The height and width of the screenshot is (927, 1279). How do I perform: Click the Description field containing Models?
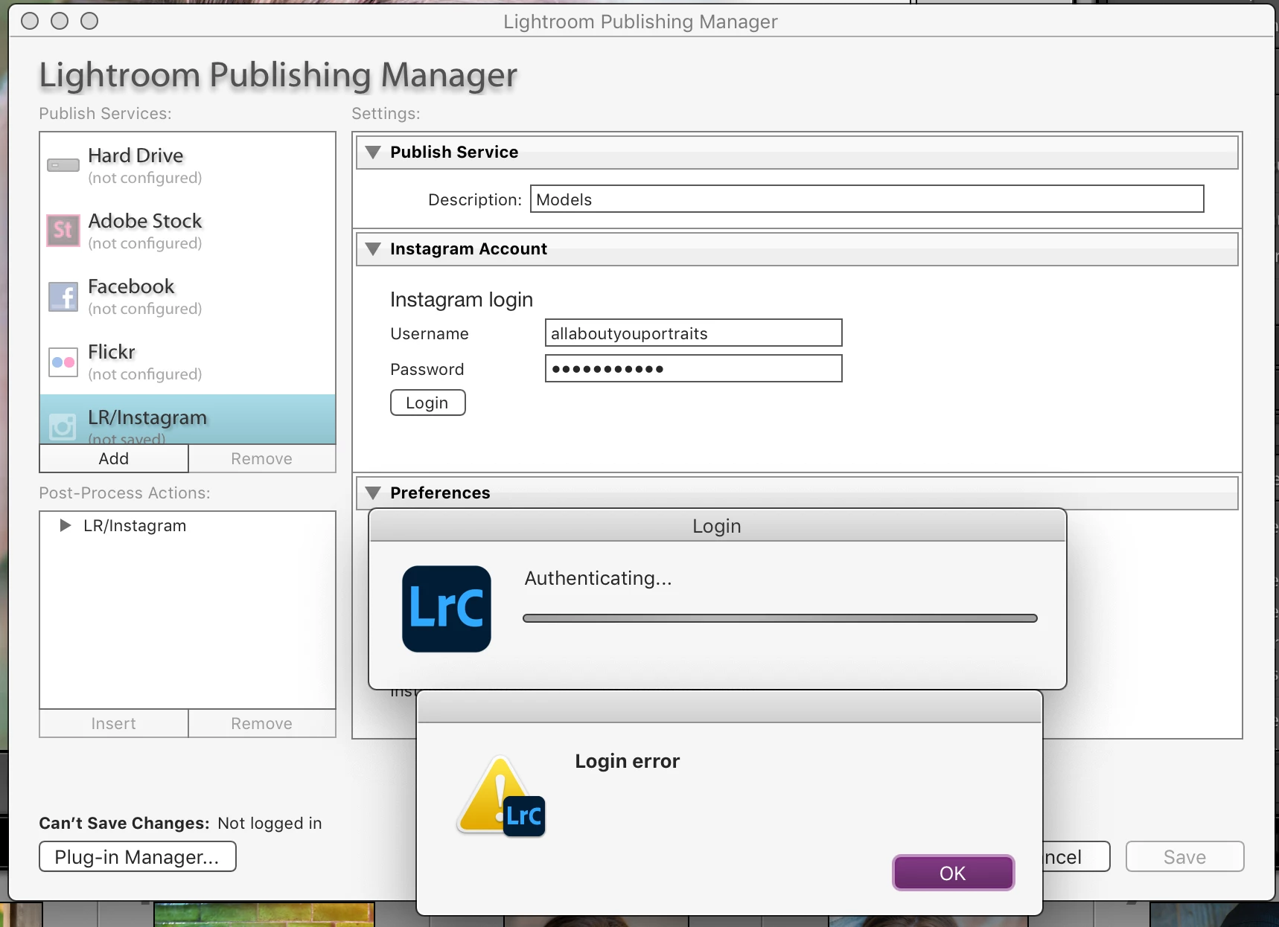point(867,199)
